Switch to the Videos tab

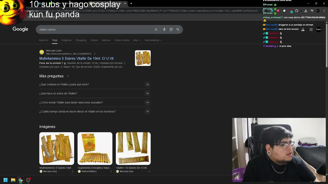tap(94, 40)
